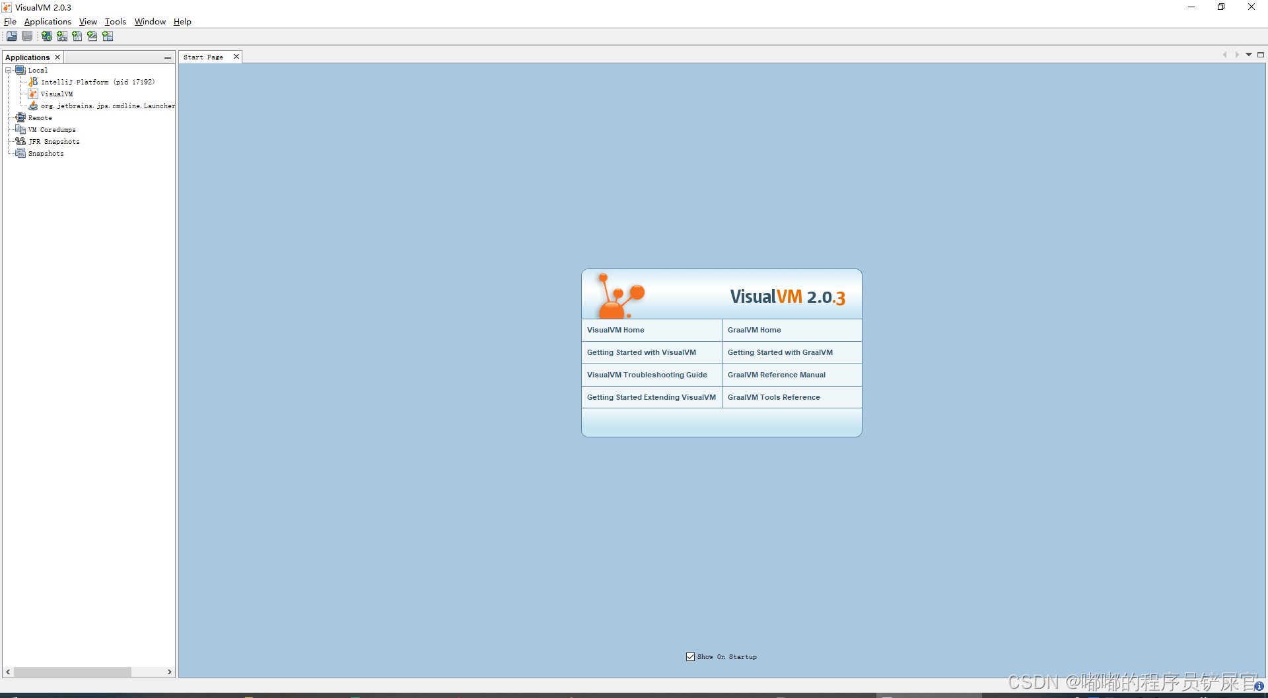1268x698 pixels.
Task: Click the Local computer icon in tree
Action: 20,70
